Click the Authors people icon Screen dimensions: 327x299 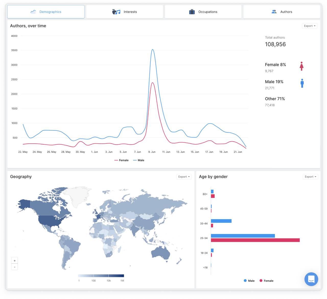click(274, 11)
